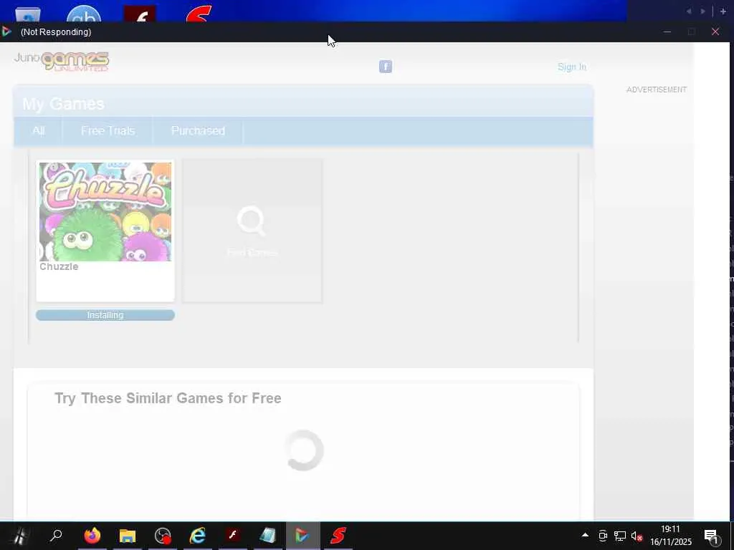This screenshot has height=550, width=734.
Task: Click the Meet Now tray icon
Action: pos(603,536)
